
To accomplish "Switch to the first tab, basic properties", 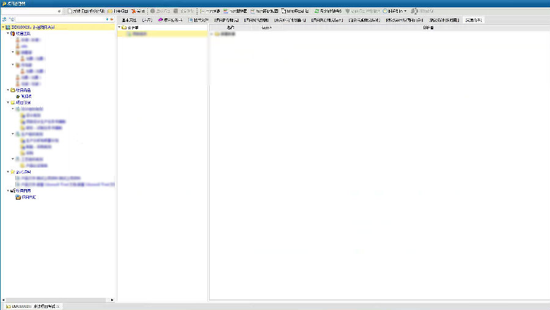I will 129,20.
